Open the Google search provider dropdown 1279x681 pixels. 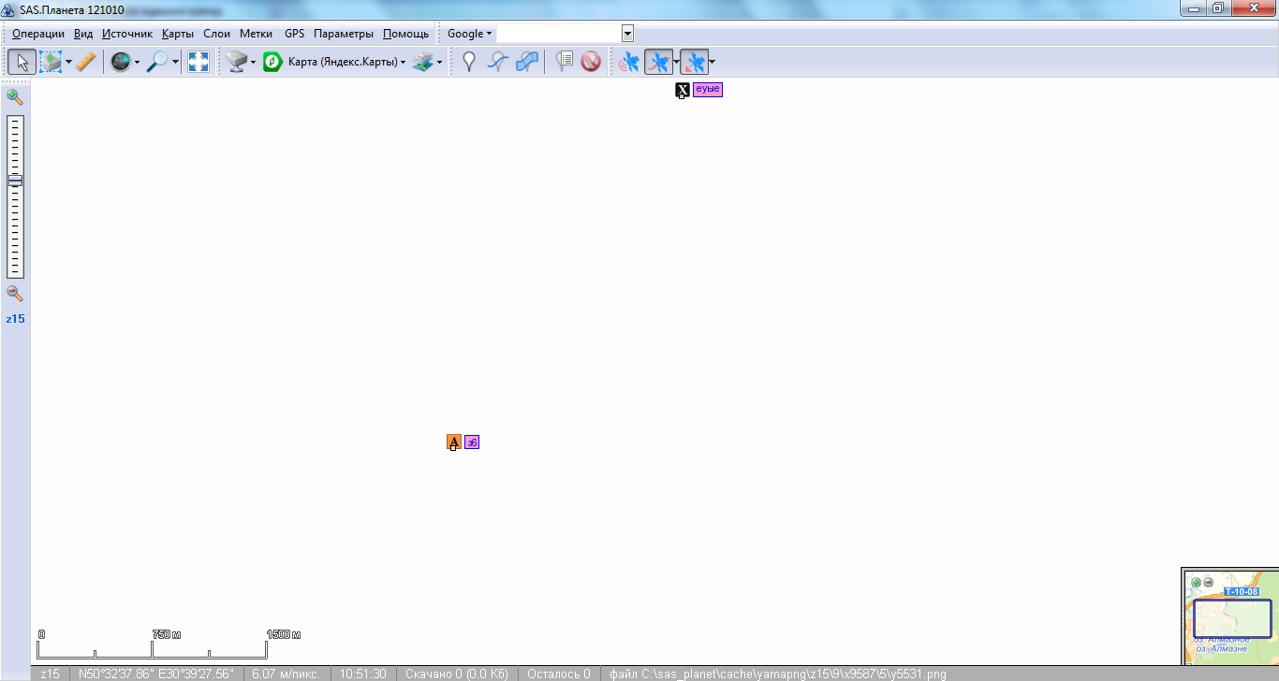[469, 34]
